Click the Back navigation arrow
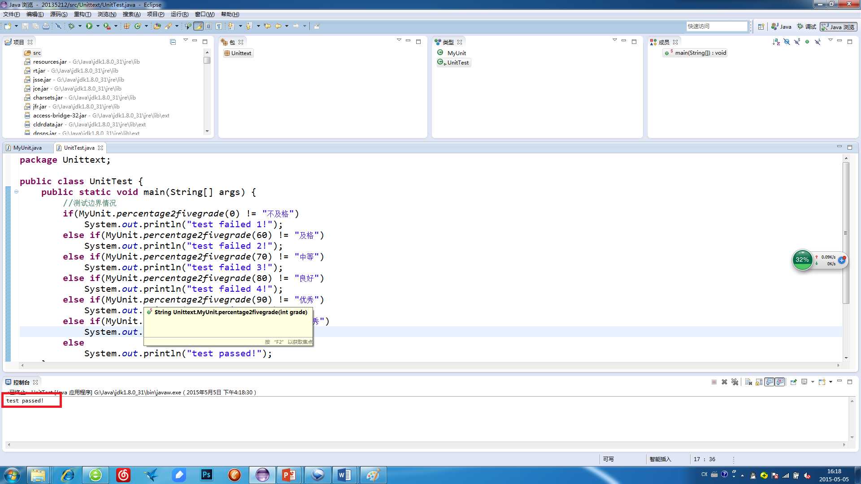The width and height of the screenshot is (861, 484). pos(278,26)
